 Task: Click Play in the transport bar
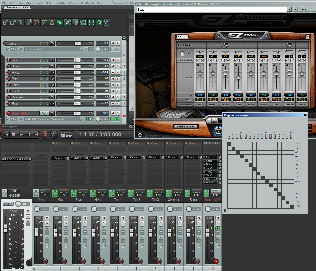[21, 134]
